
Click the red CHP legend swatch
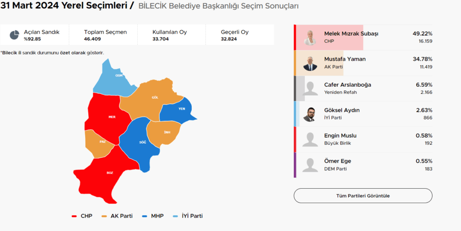(74, 216)
